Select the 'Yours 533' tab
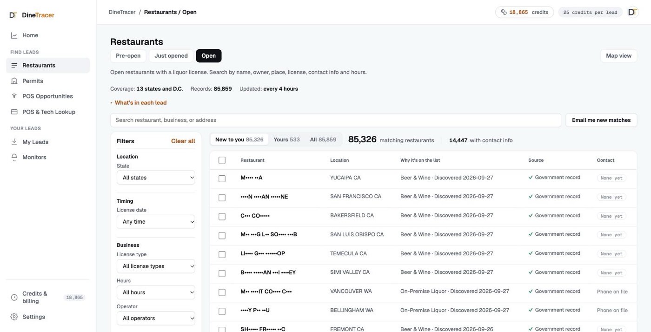Image resolution: width=651 pixels, height=332 pixels. click(286, 139)
